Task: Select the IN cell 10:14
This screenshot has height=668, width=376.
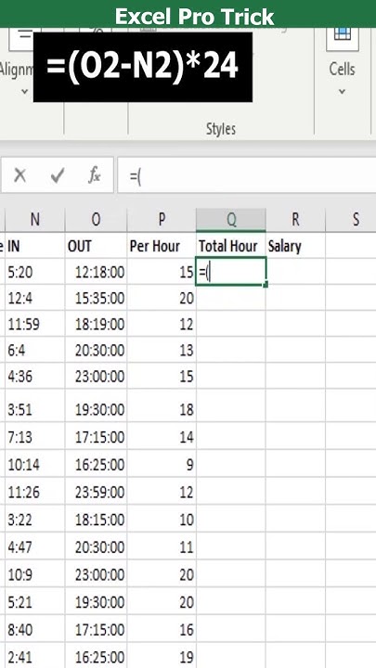Action: coord(35,465)
